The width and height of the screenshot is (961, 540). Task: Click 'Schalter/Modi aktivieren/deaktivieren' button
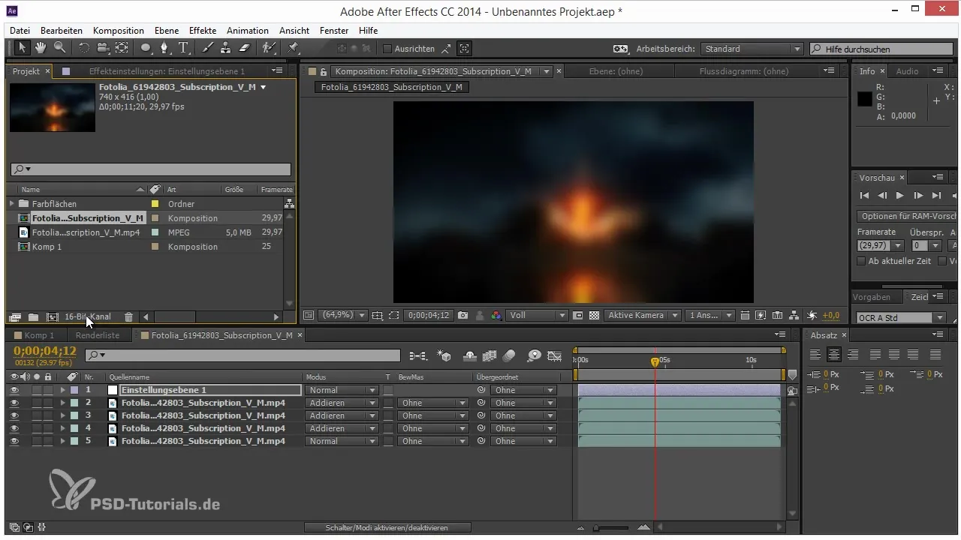[x=387, y=528]
